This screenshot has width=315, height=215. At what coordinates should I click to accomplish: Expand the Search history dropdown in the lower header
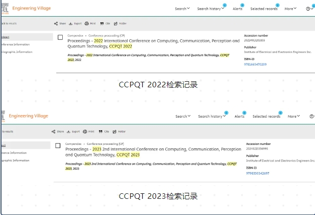tap(212, 116)
